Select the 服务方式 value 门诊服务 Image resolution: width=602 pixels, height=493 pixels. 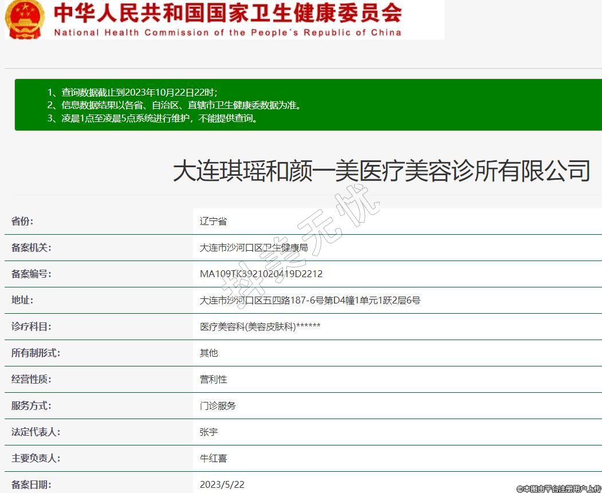pos(218,406)
